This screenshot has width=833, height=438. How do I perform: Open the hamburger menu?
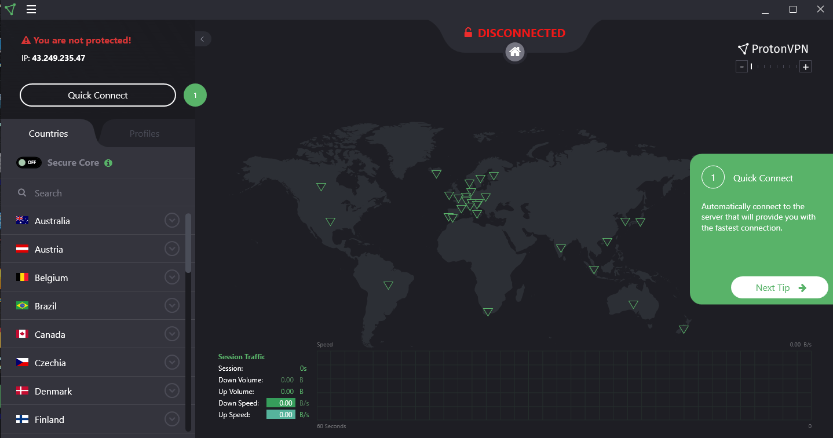pos(31,9)
